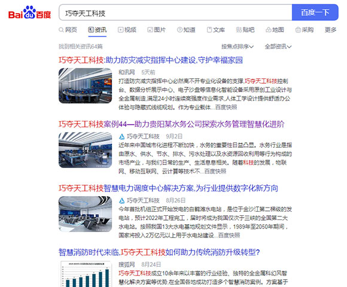The image size is (347, 287).
Task: Open the 文库 documents tab
Action: [x=216, y=30]
